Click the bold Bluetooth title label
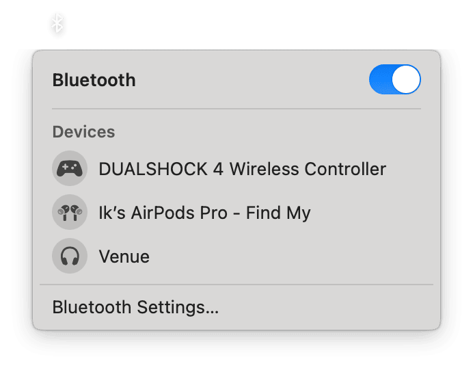473x368 pixels. 94,80
